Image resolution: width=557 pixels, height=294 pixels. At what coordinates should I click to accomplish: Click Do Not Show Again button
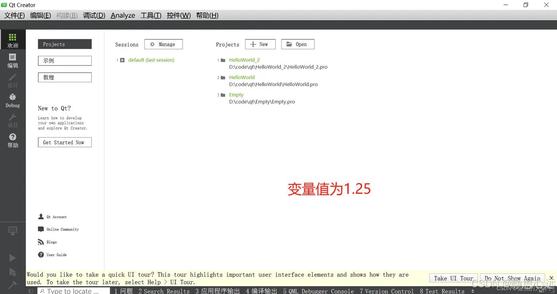coord(512,278)
